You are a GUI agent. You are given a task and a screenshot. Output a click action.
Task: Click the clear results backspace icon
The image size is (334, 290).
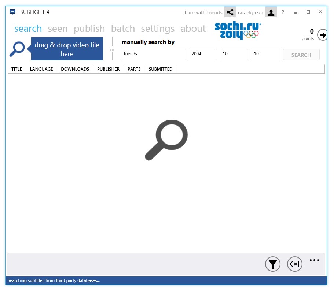pyautogui.click(x=294, y=264)
